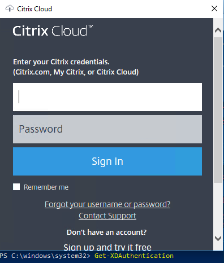Click the Remember me label text
This screenshot has height=263, width=224.
(x=46, y=187)
